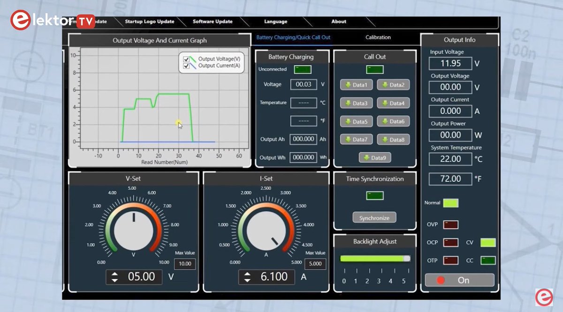This screenshot has width=563, height=312.
Task: Click the Data1 call out button
Action: point(357,85)
